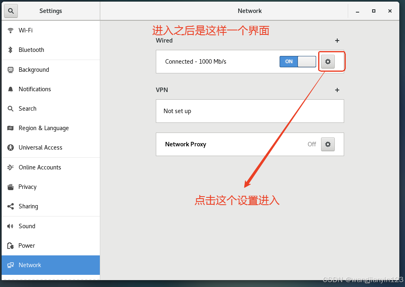Select the Network panel label
Screen dimensions: 405x287
point(30,265)
